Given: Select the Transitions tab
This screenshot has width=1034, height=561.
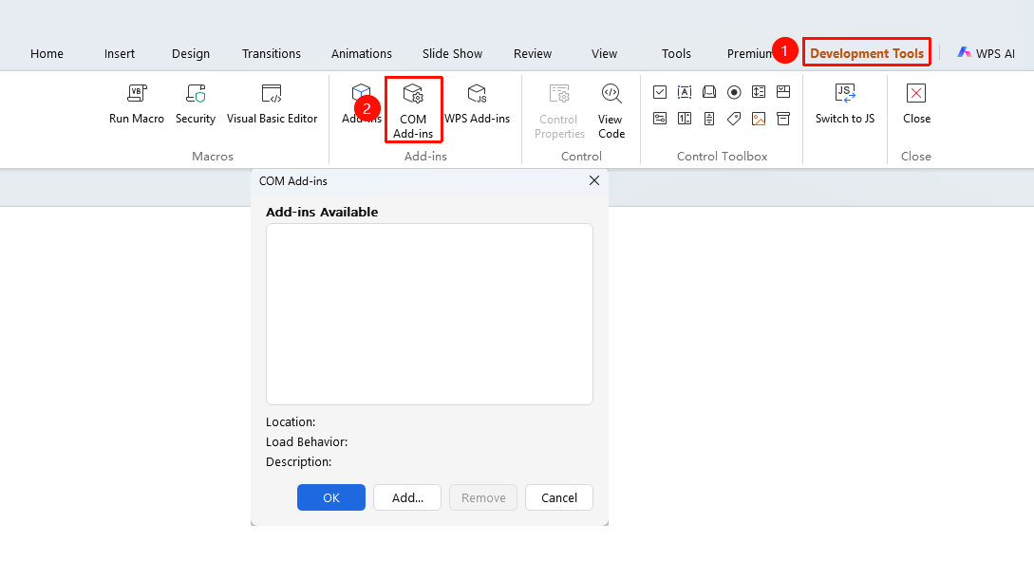Looking at the screenshot, I should click(271, 53).
